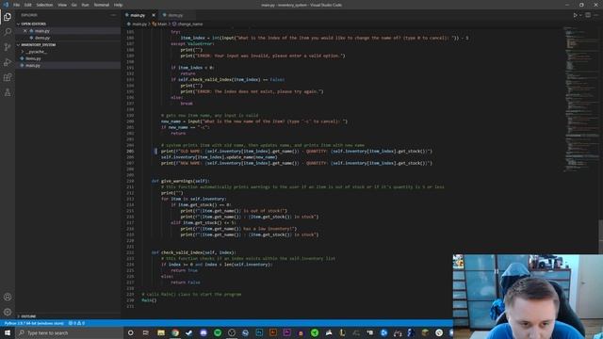This screenshot has width=603, height=339.
Task: Open the Explorer view in activity bar
Action: [x=8, y=17]
